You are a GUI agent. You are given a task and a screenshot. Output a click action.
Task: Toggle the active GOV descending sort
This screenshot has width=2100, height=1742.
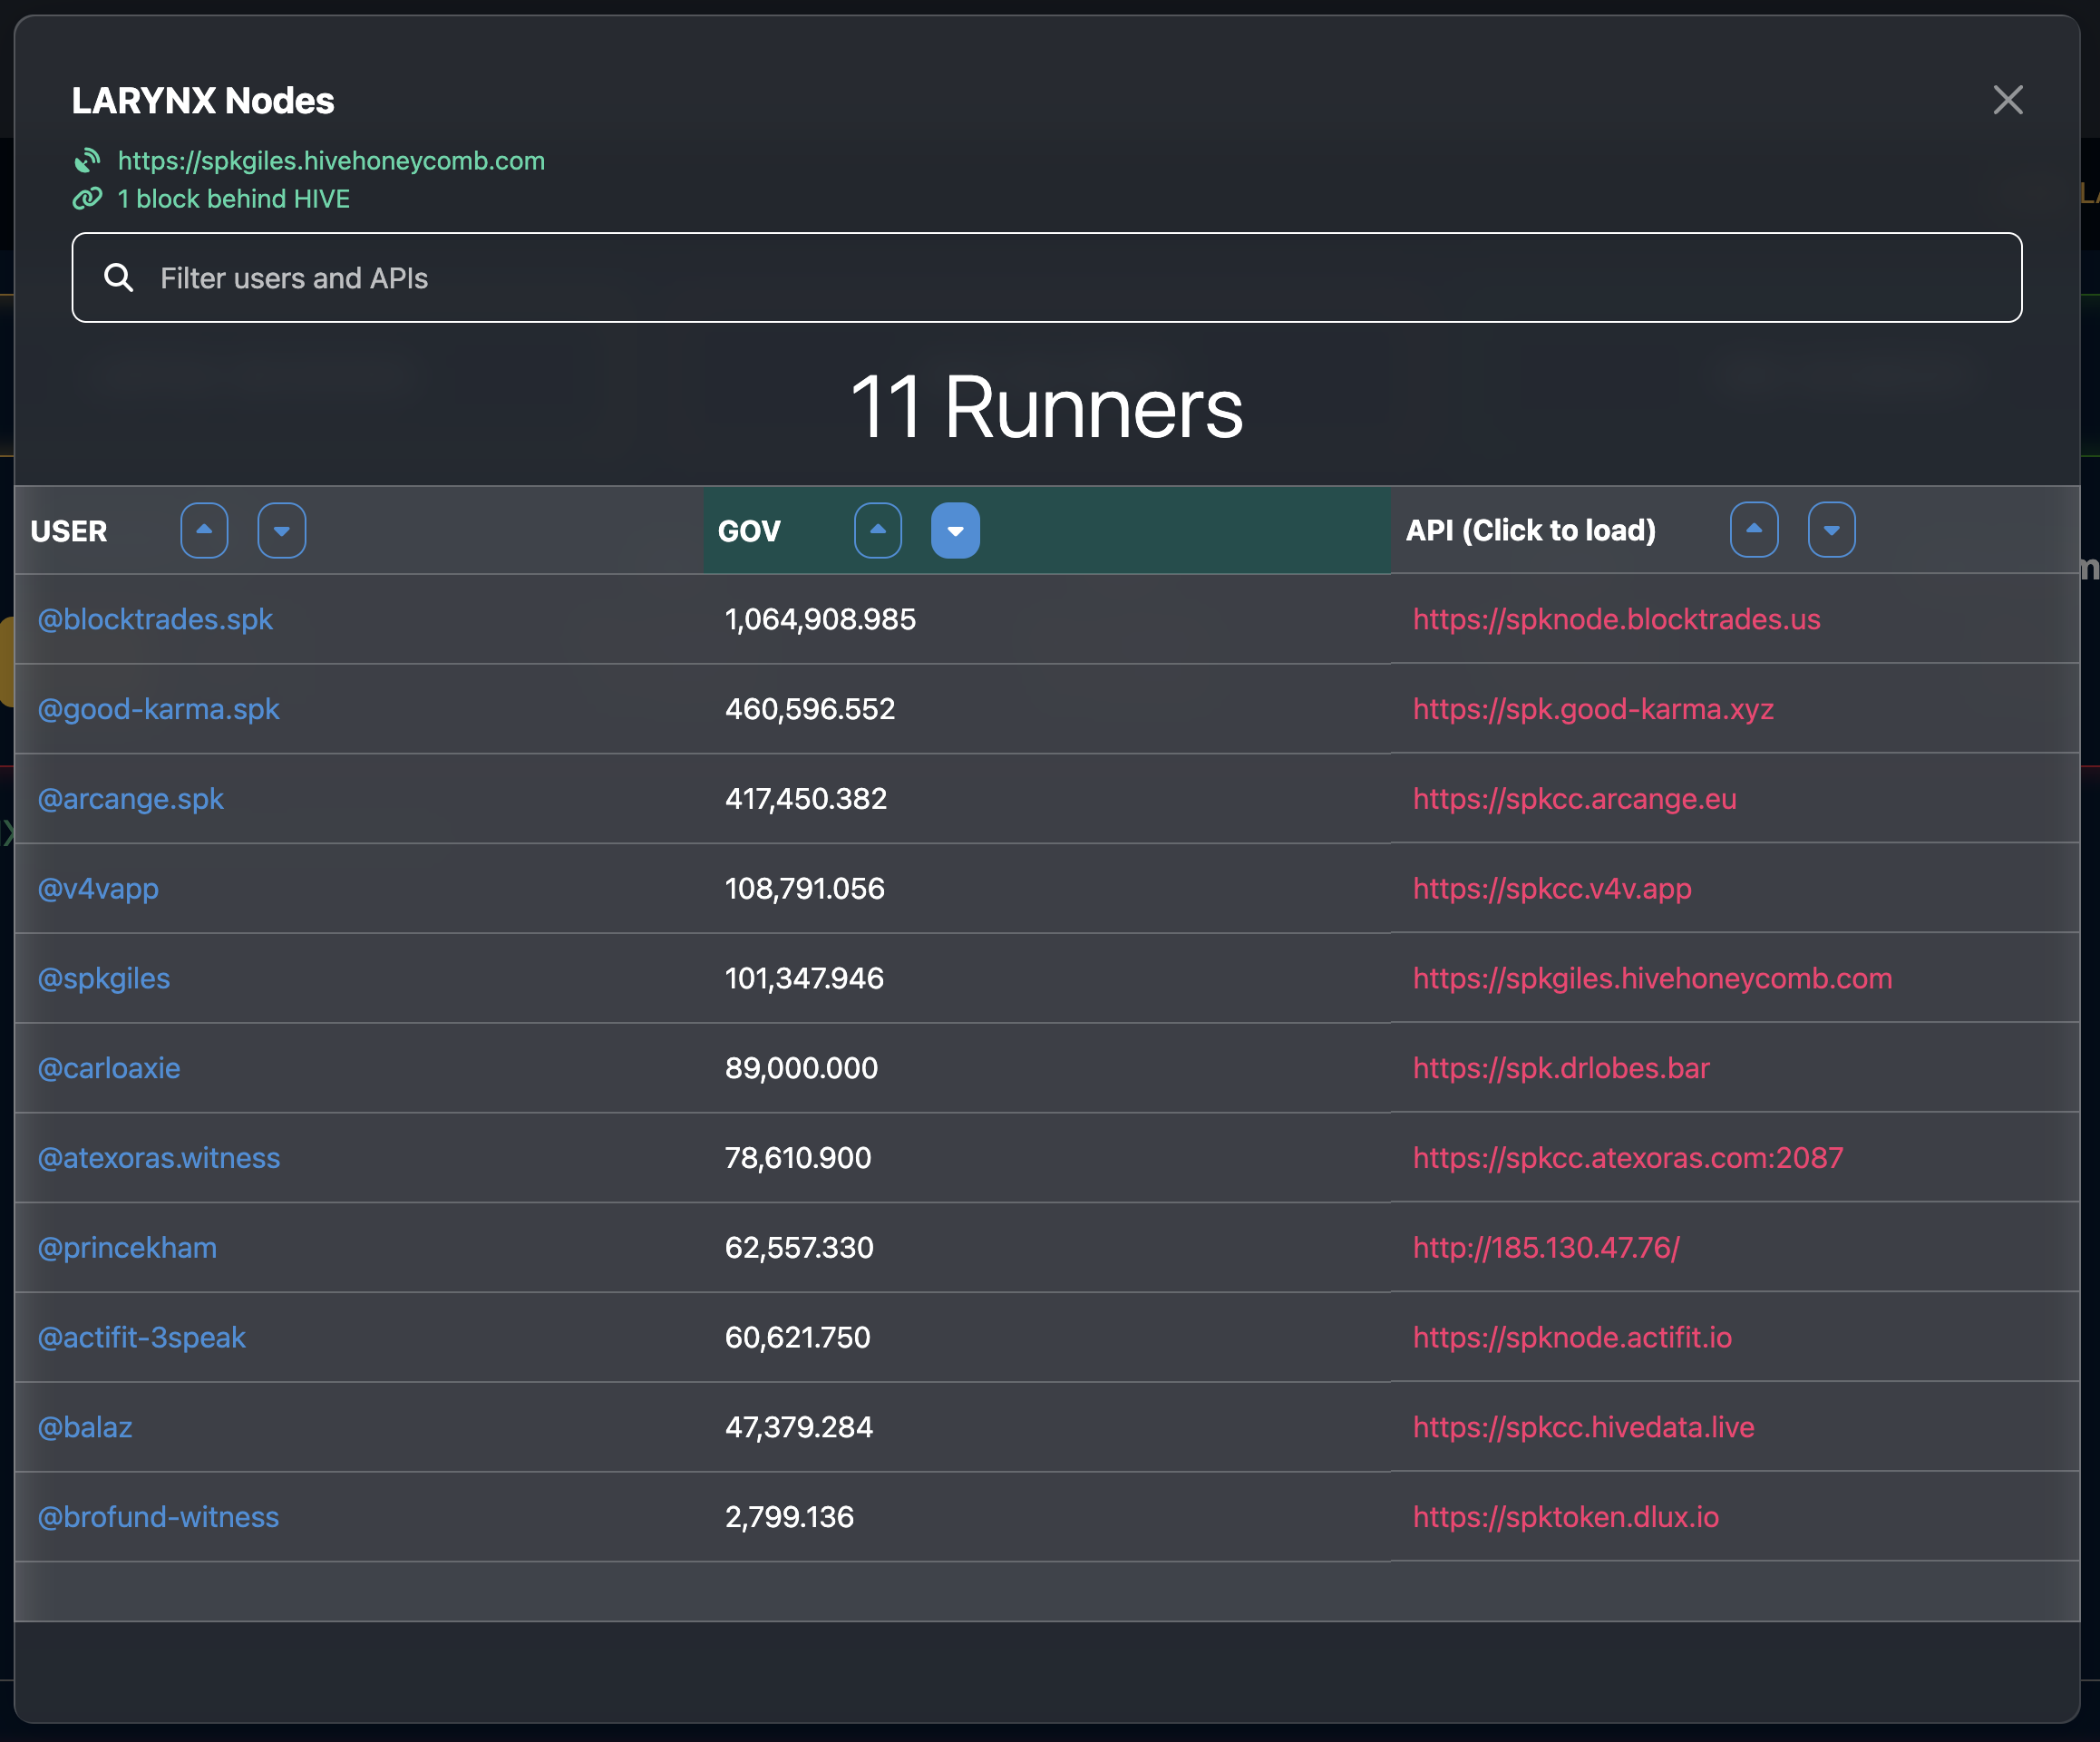click(x=955, y=530)
